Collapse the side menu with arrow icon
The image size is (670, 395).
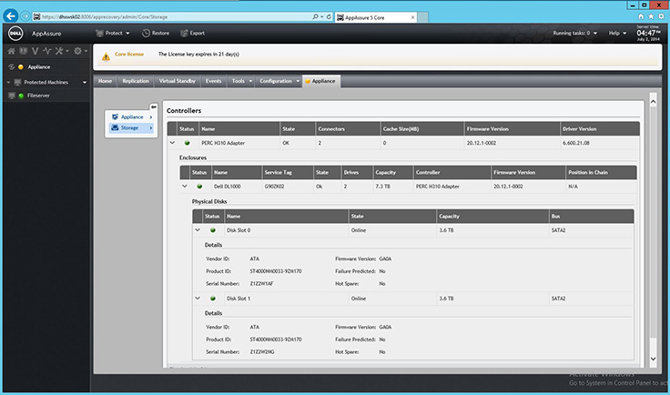(154, 107)
